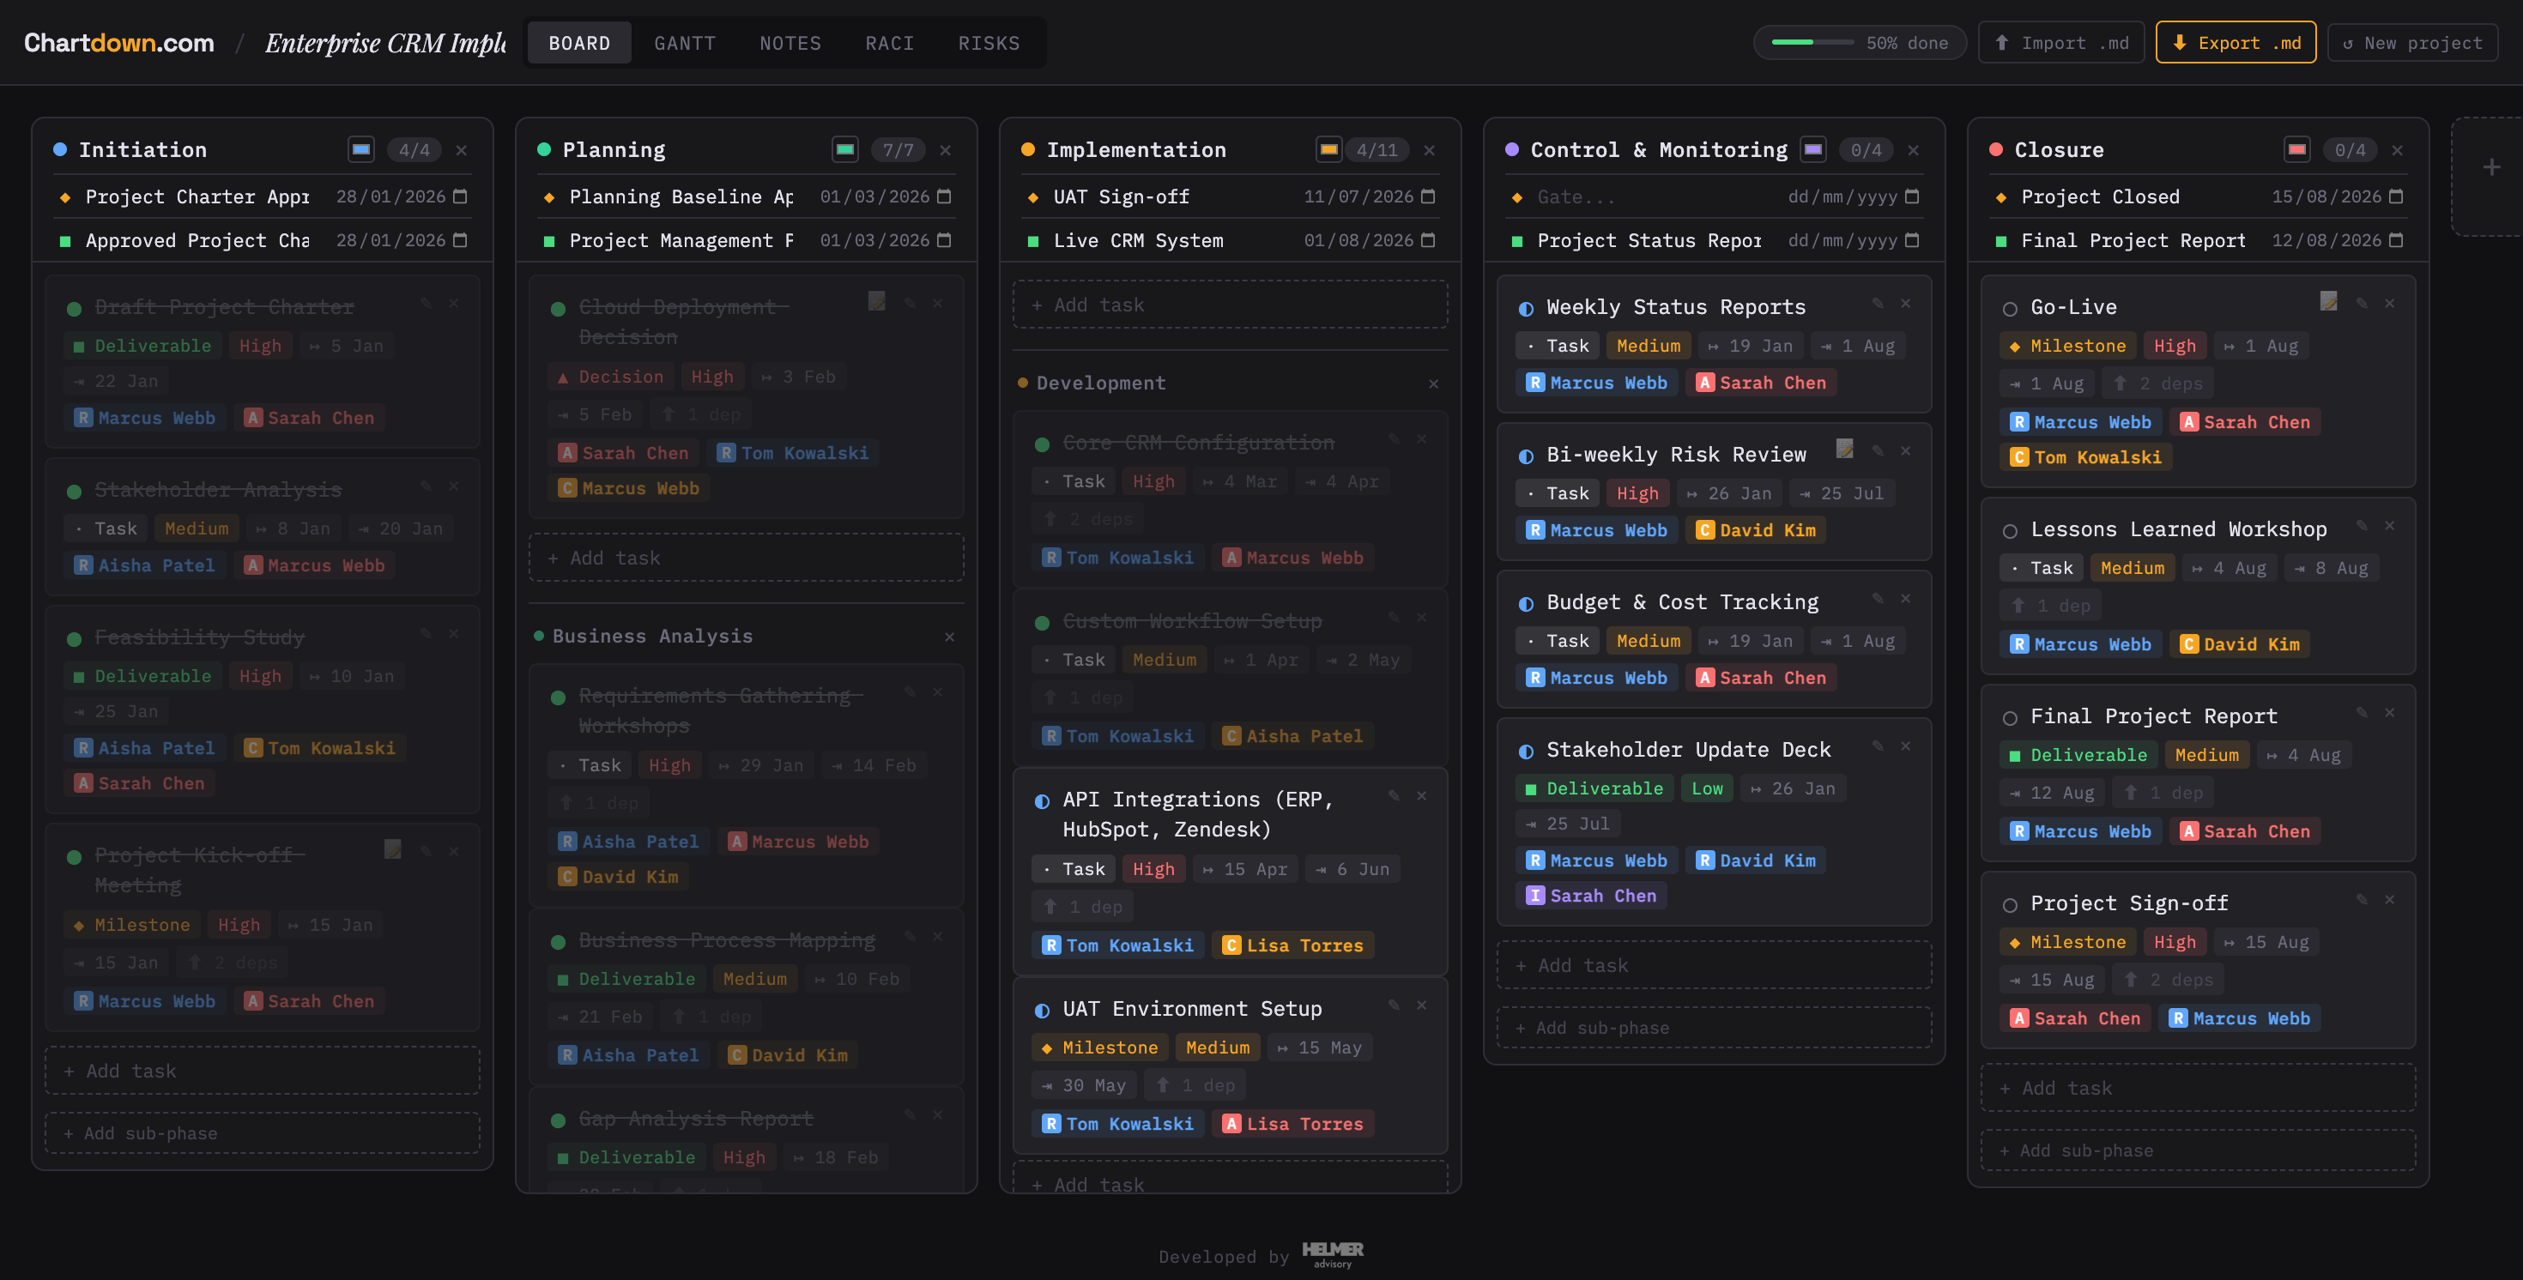Switch to the GANTT tab

coord(685,42)
